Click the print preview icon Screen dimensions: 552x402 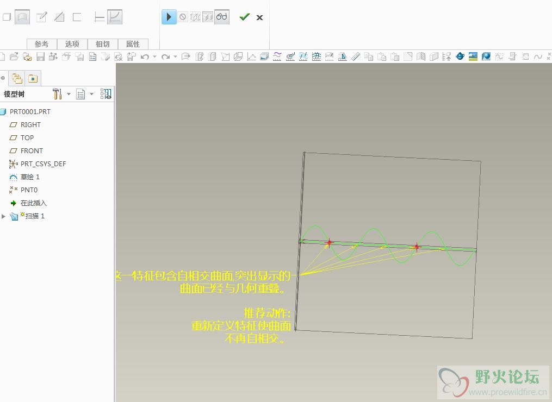(119, 56)
